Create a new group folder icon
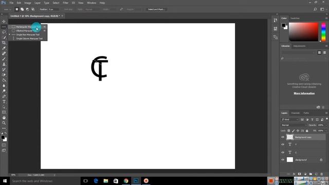Screen dimensions: 329x185 click(x=310, y=174)
